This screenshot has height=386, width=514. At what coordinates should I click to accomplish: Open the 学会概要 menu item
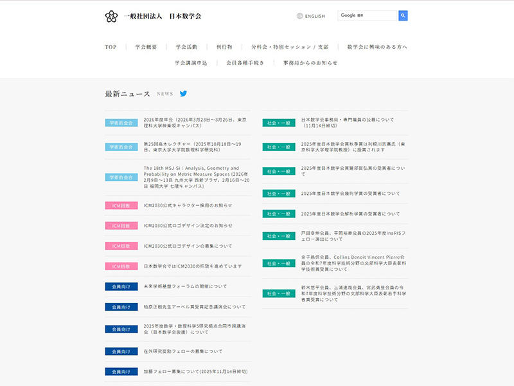pyautogui.click(x=146, y=47)
